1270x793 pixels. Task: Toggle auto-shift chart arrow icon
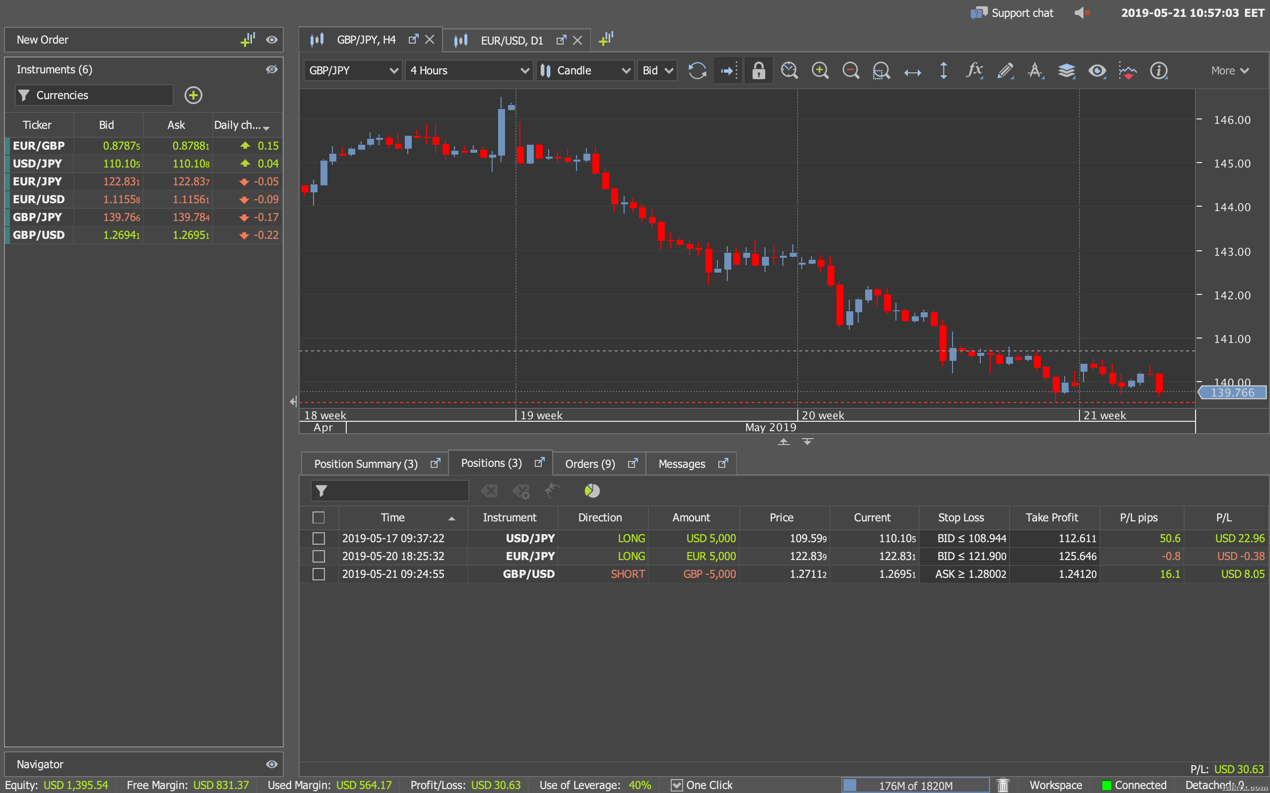coord(728,70)
